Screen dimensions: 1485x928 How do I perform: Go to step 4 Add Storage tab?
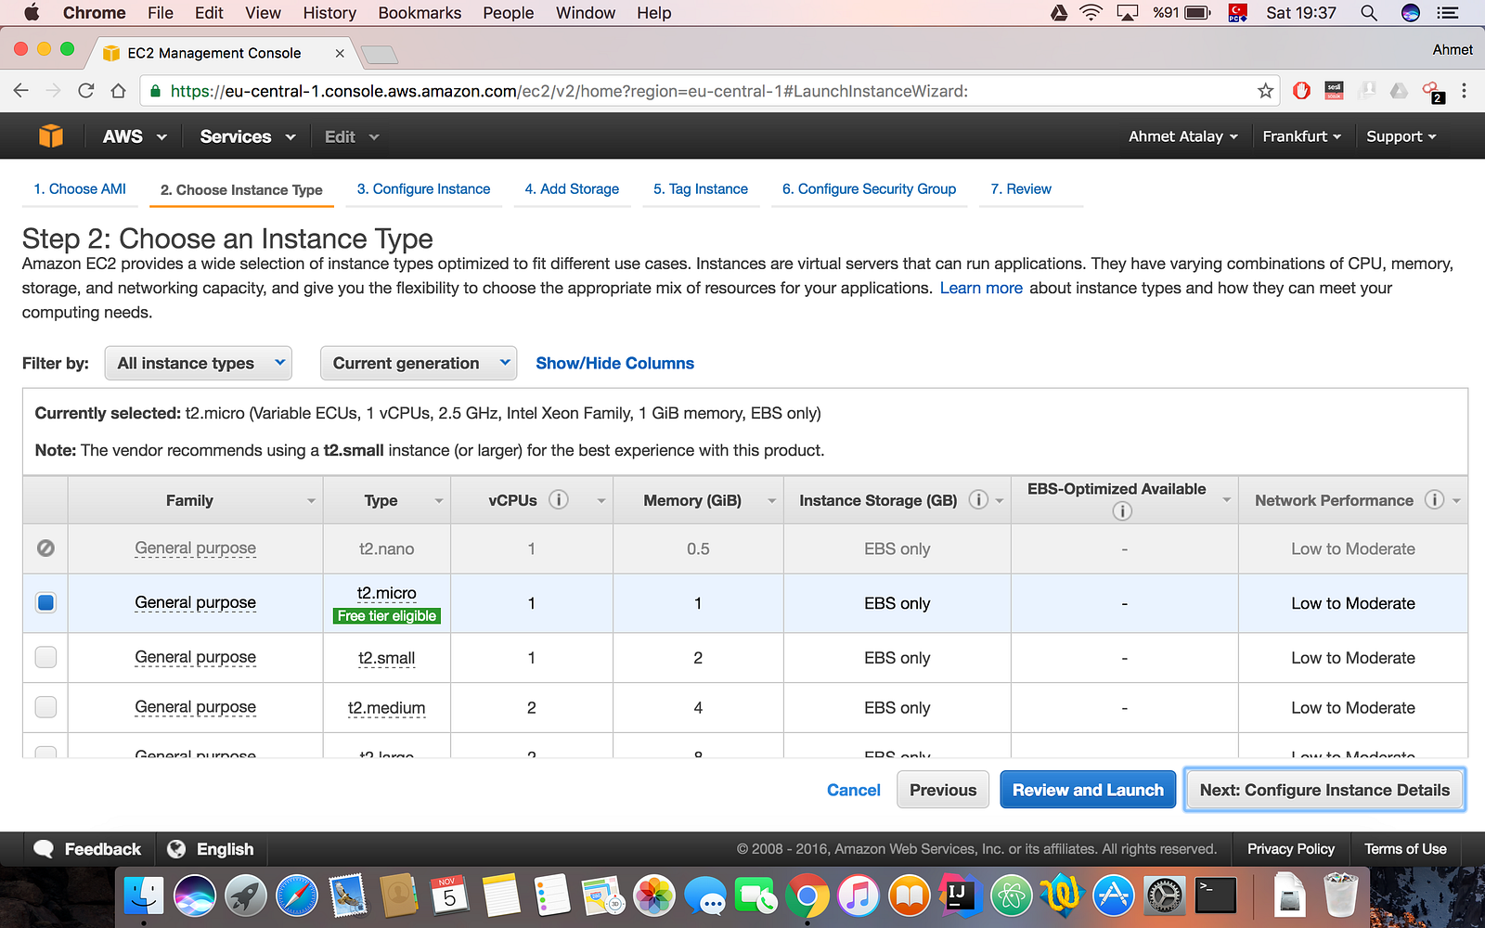[572, 189]
